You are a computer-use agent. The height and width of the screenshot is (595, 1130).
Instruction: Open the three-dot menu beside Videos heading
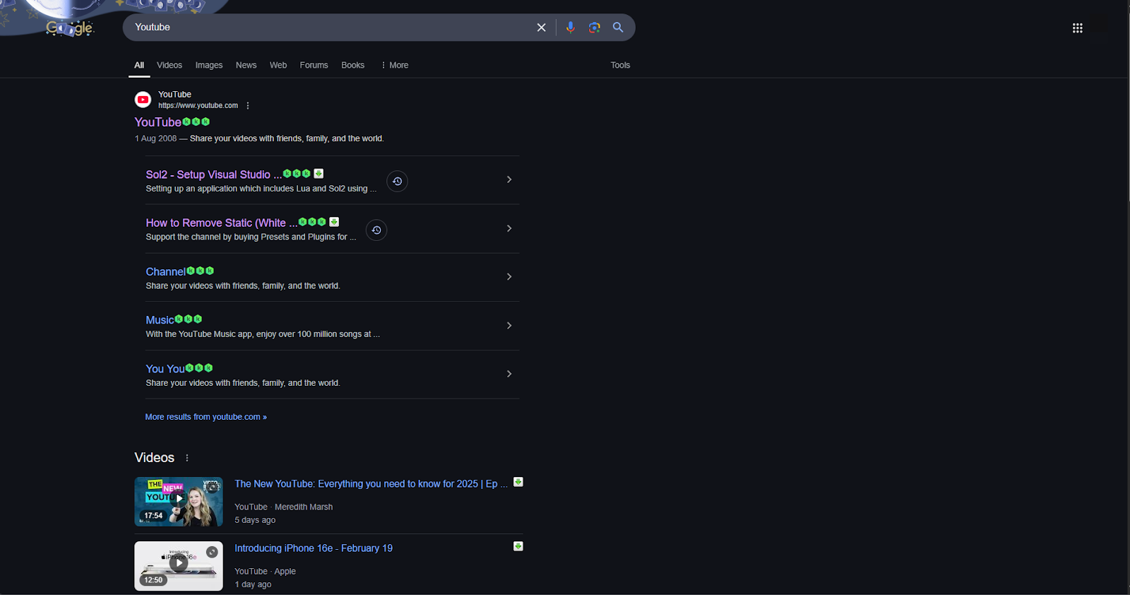coord(187,458)
